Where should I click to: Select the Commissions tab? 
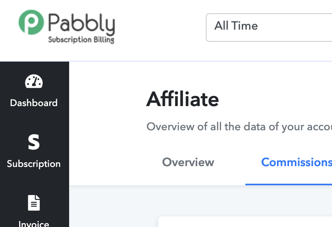click(296, 162)
